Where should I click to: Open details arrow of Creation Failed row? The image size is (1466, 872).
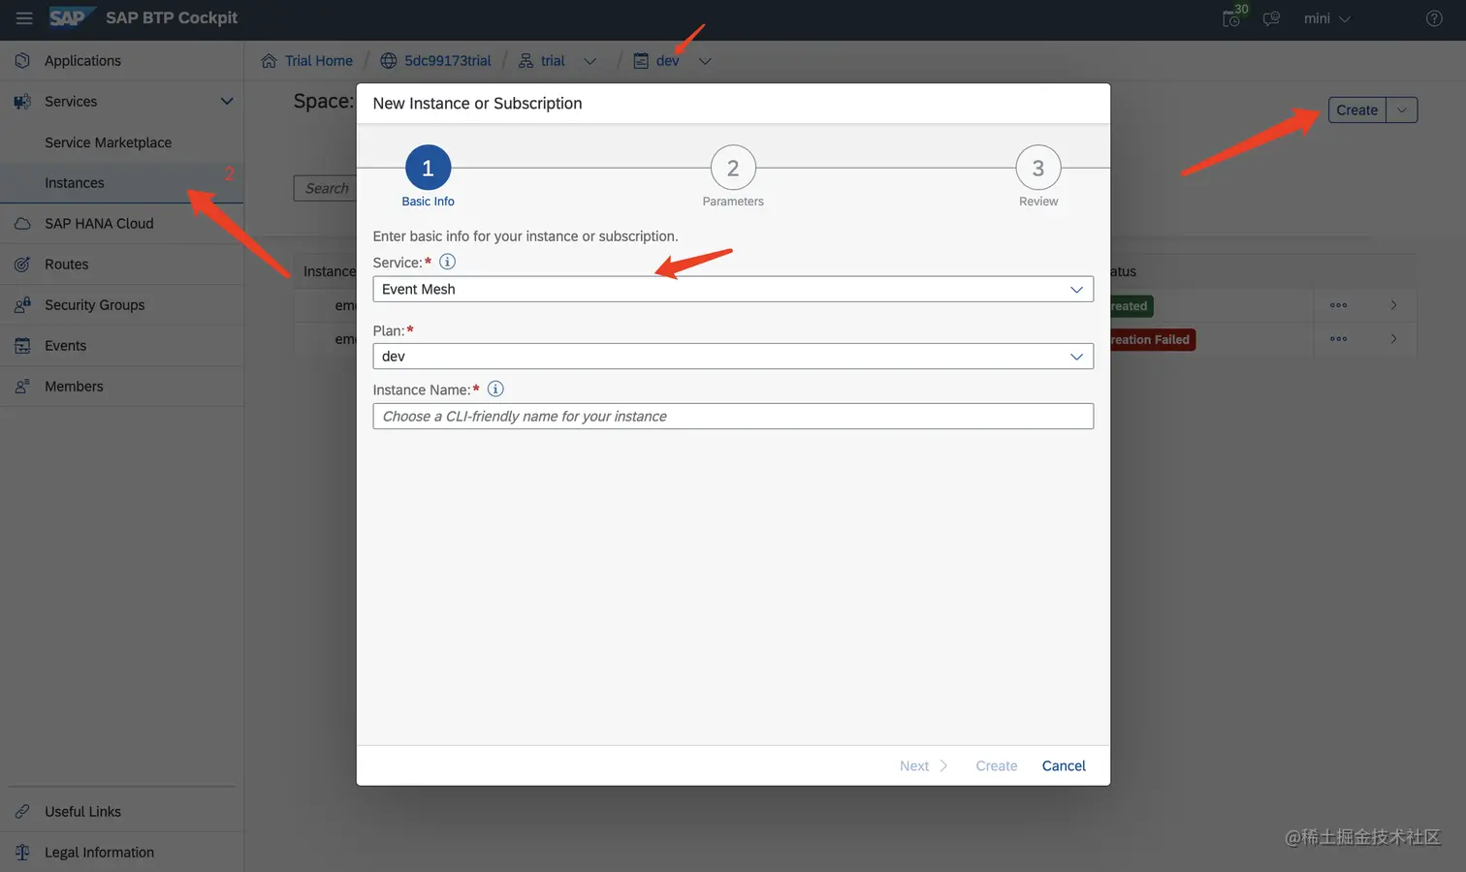point(1393,339)
